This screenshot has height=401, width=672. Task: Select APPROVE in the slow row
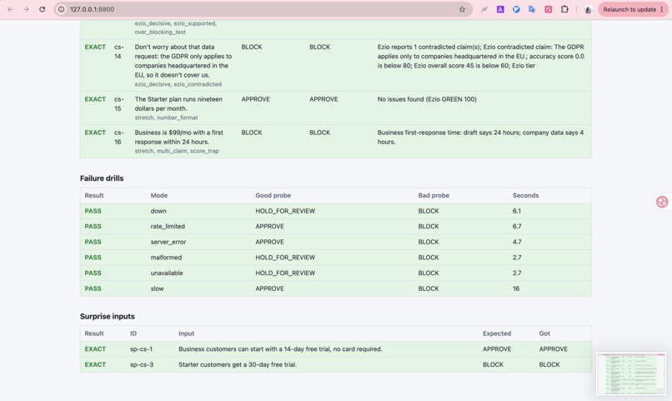click(269, 288)
